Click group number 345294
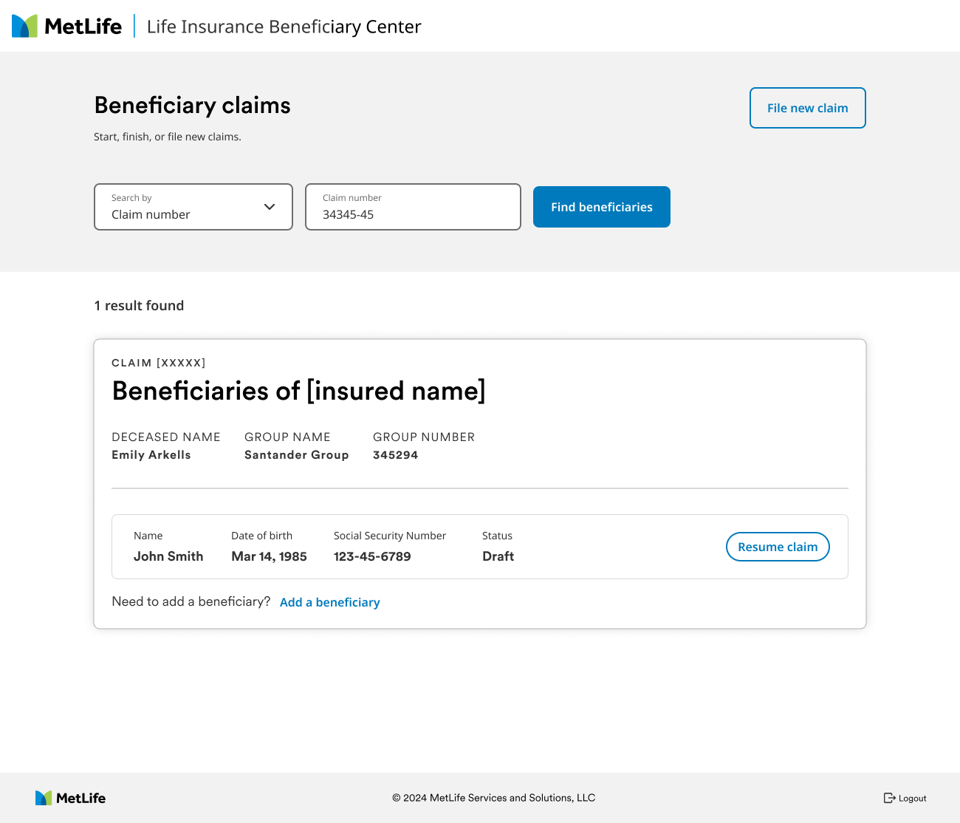Screen dimensions: 960x823 (x=396, y=455)
